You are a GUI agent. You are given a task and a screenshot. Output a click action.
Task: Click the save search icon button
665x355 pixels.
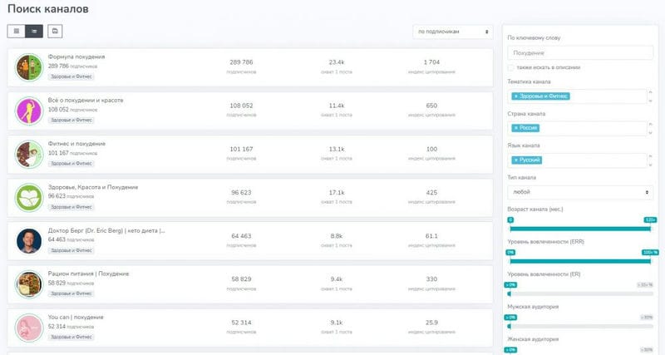[55, 31]
